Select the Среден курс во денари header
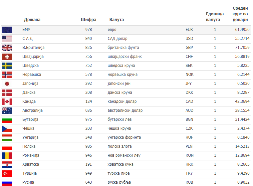Viewport: 253px width, 186px height. (240, 14)
